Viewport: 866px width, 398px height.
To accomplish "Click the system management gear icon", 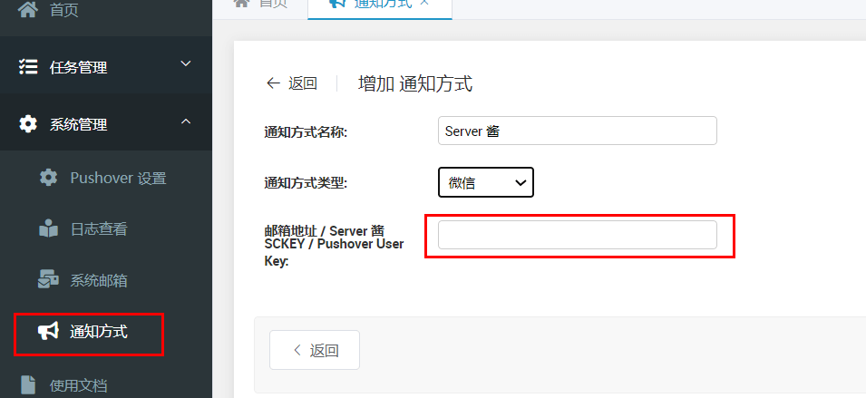I will [28, 124].
